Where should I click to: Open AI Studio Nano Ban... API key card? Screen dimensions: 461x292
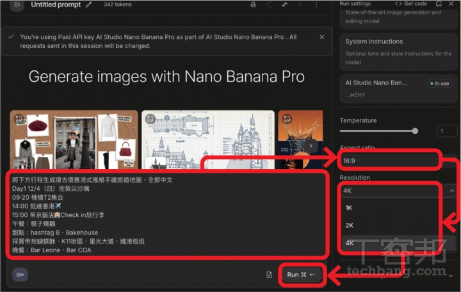398,88
